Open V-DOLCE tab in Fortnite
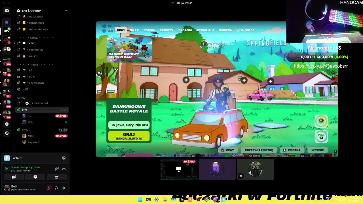This screenshot has width=363, height=204. click(x=246, y=30)
